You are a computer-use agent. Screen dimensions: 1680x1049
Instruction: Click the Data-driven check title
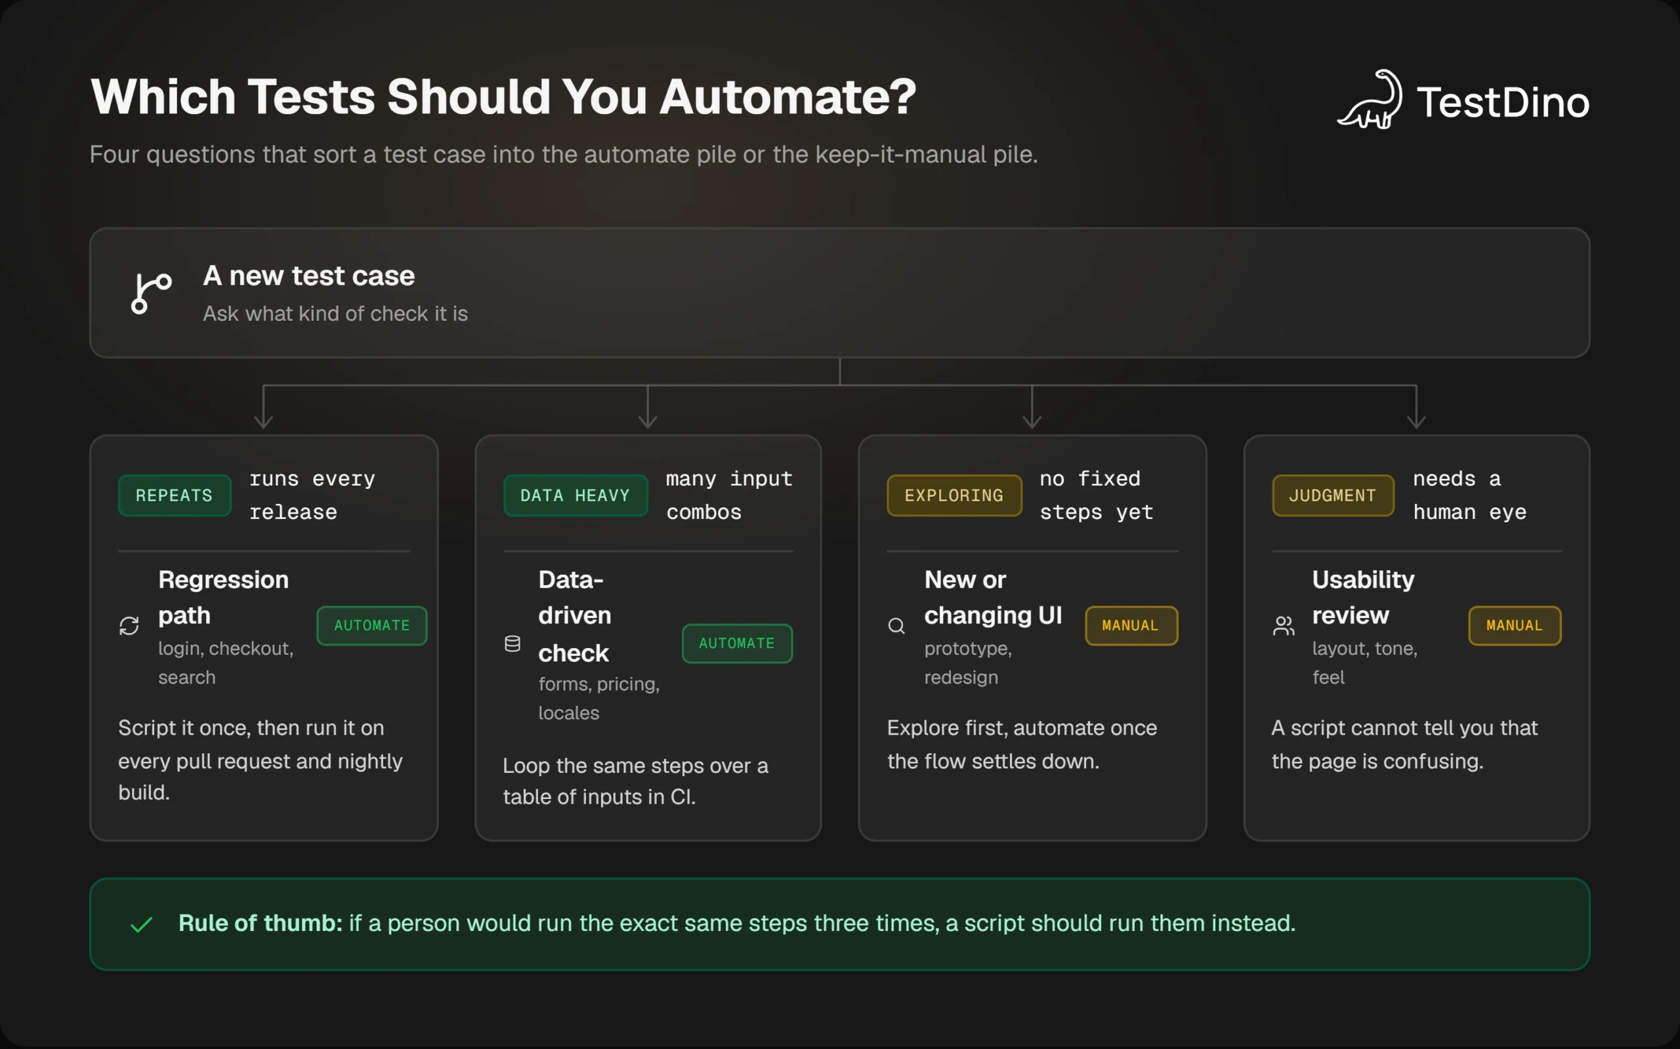click(x=575, y=616)
